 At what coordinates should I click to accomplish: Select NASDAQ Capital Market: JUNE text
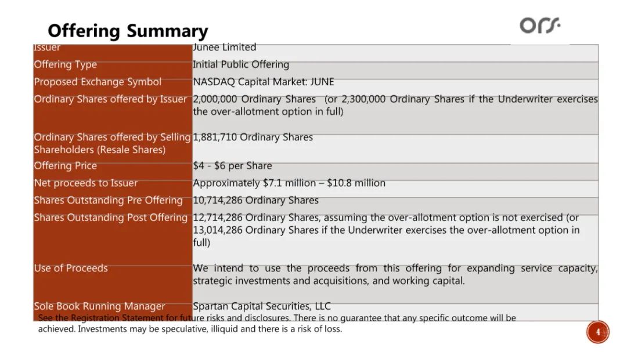[x=264, y=82]
